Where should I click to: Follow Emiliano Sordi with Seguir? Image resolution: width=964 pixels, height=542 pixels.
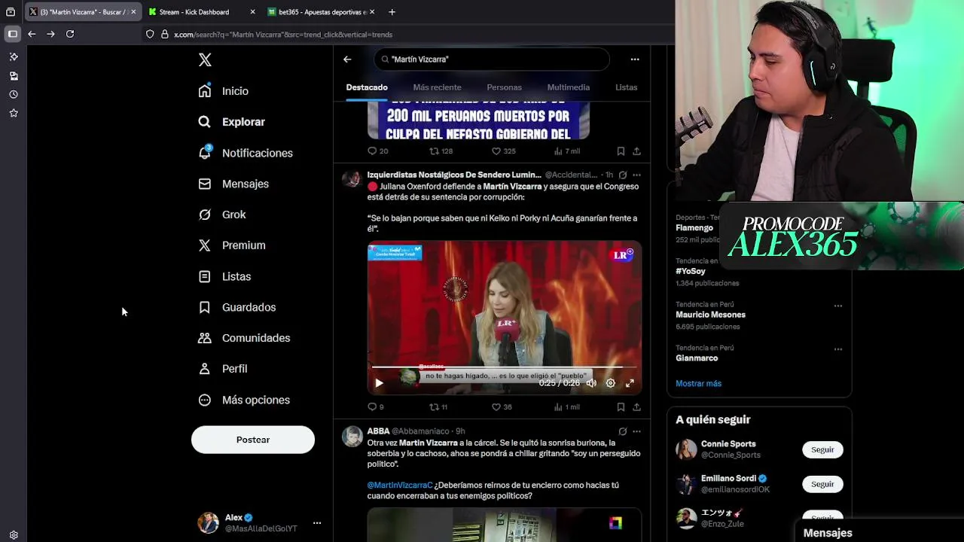pyautogui.click(x=822, y=485)
